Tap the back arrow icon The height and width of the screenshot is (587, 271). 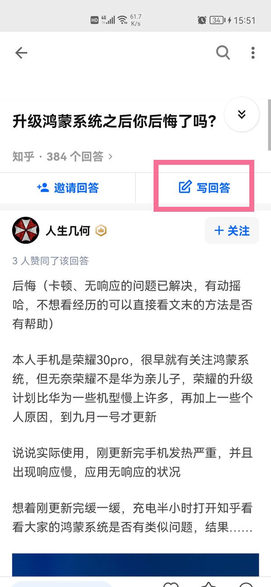21,53
